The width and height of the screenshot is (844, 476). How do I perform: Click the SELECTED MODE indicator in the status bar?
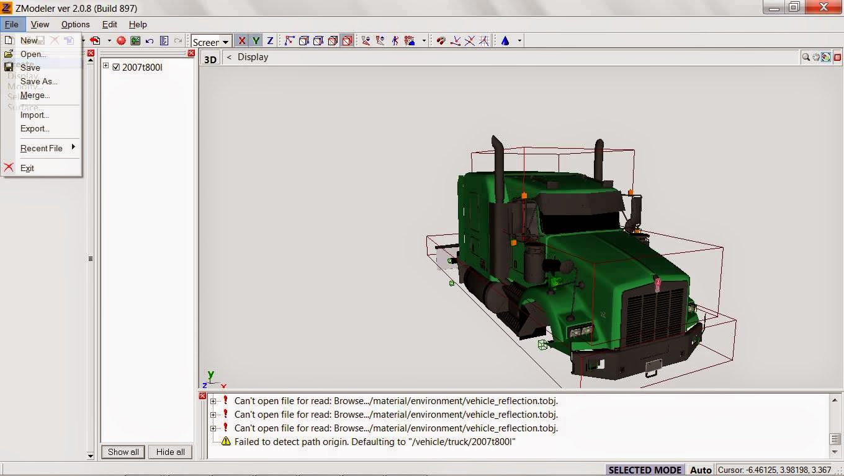[x=644, y=470]
